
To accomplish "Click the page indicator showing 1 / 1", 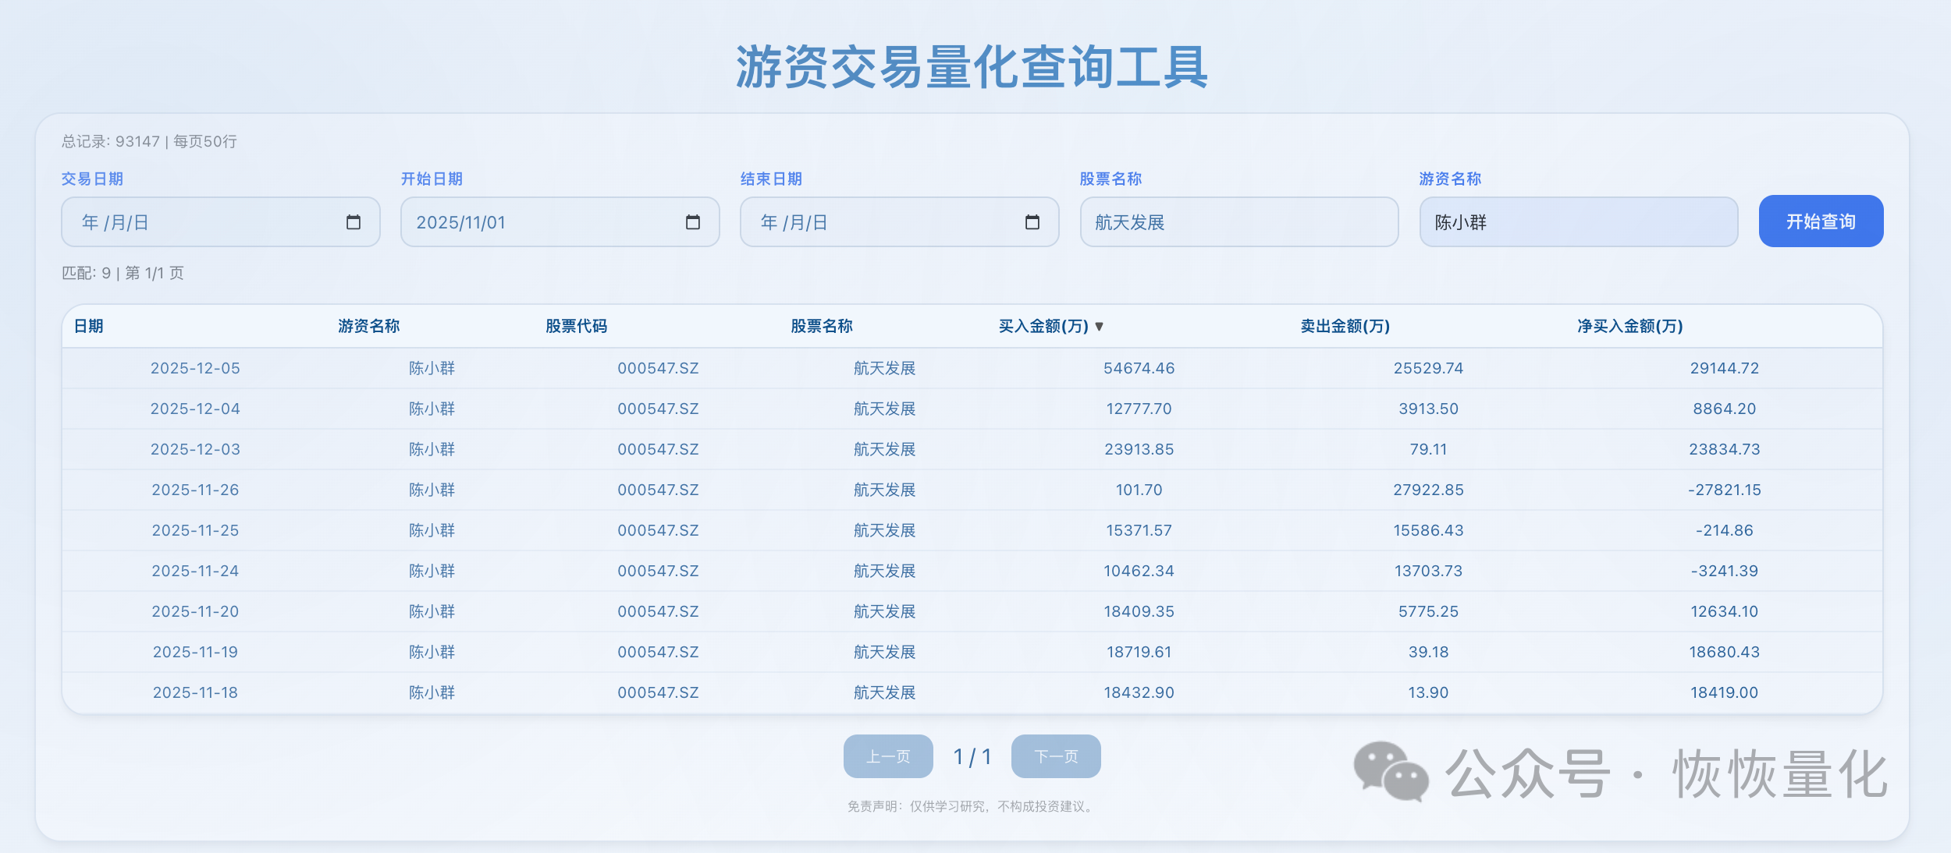I will coord(972,756).
